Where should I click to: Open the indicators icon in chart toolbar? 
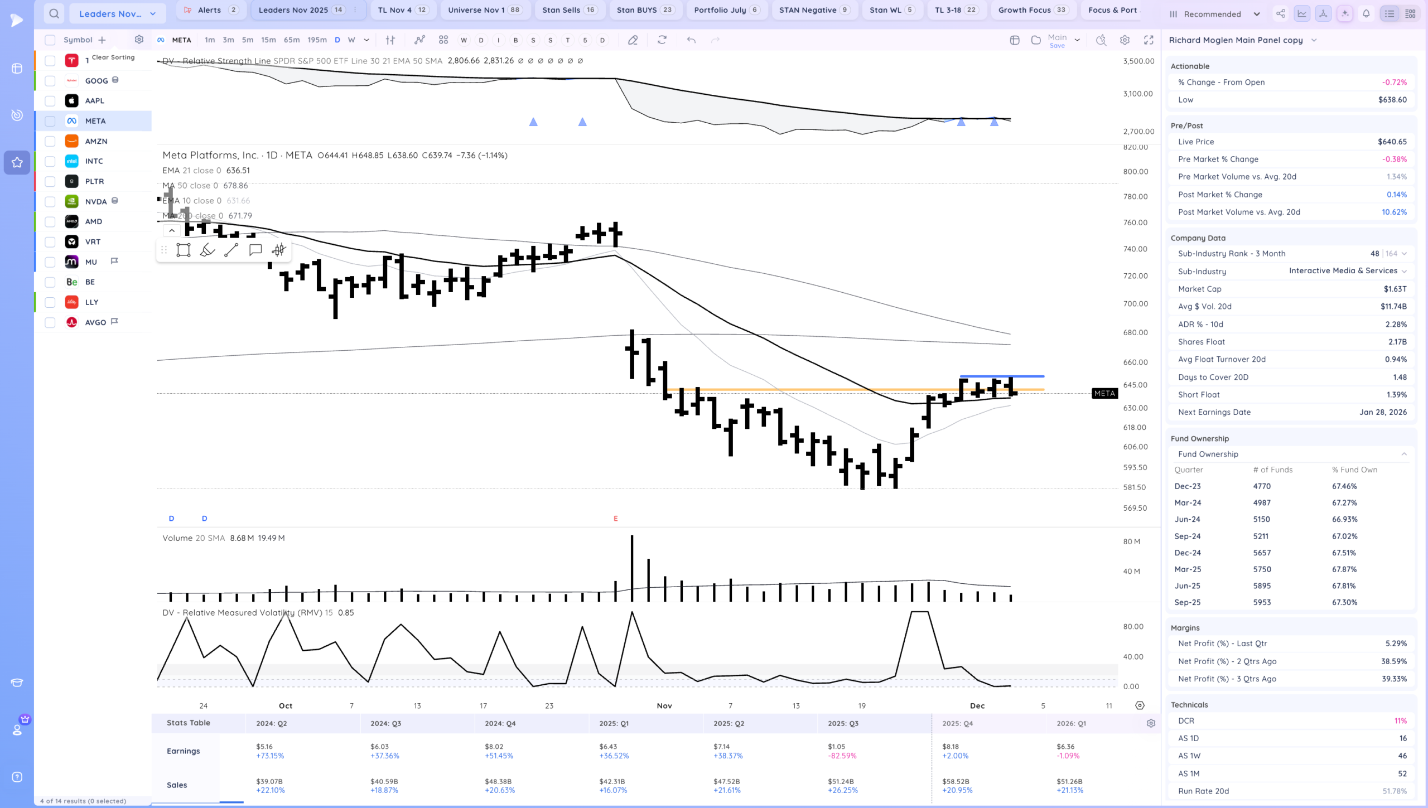419,40
